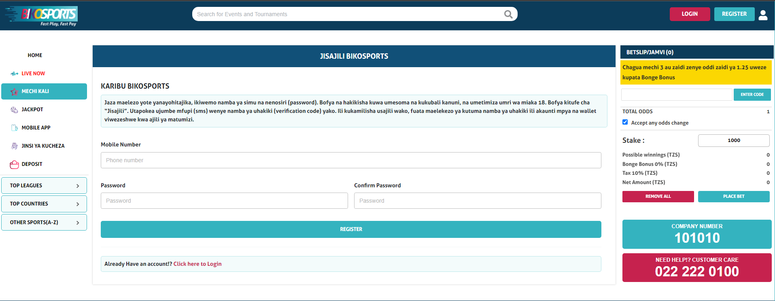This screenshot has height=301, width=775.
Task: Click ENTER CODE button
Action: [x=752, y=95]
